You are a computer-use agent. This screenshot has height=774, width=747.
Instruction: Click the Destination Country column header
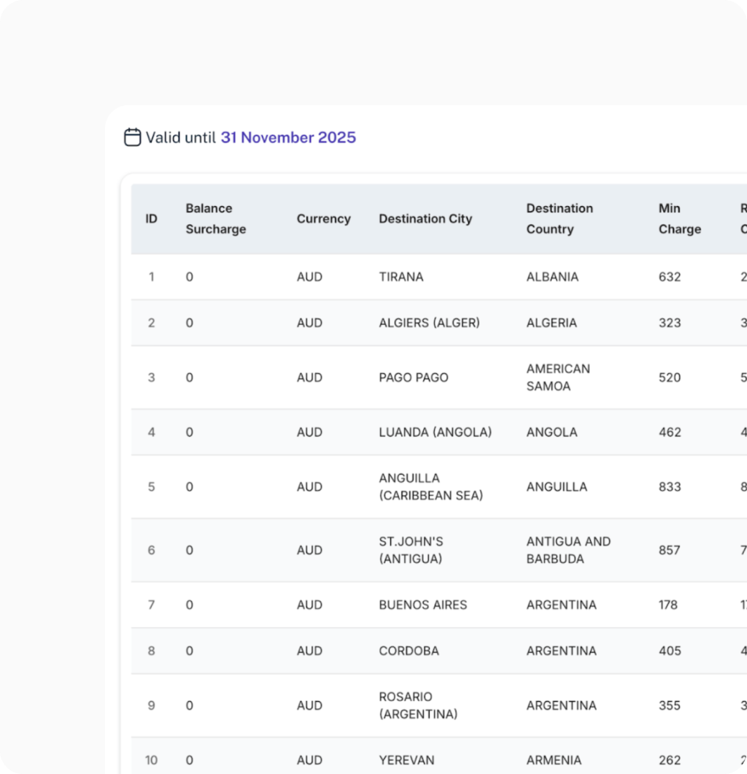(560, 218)
